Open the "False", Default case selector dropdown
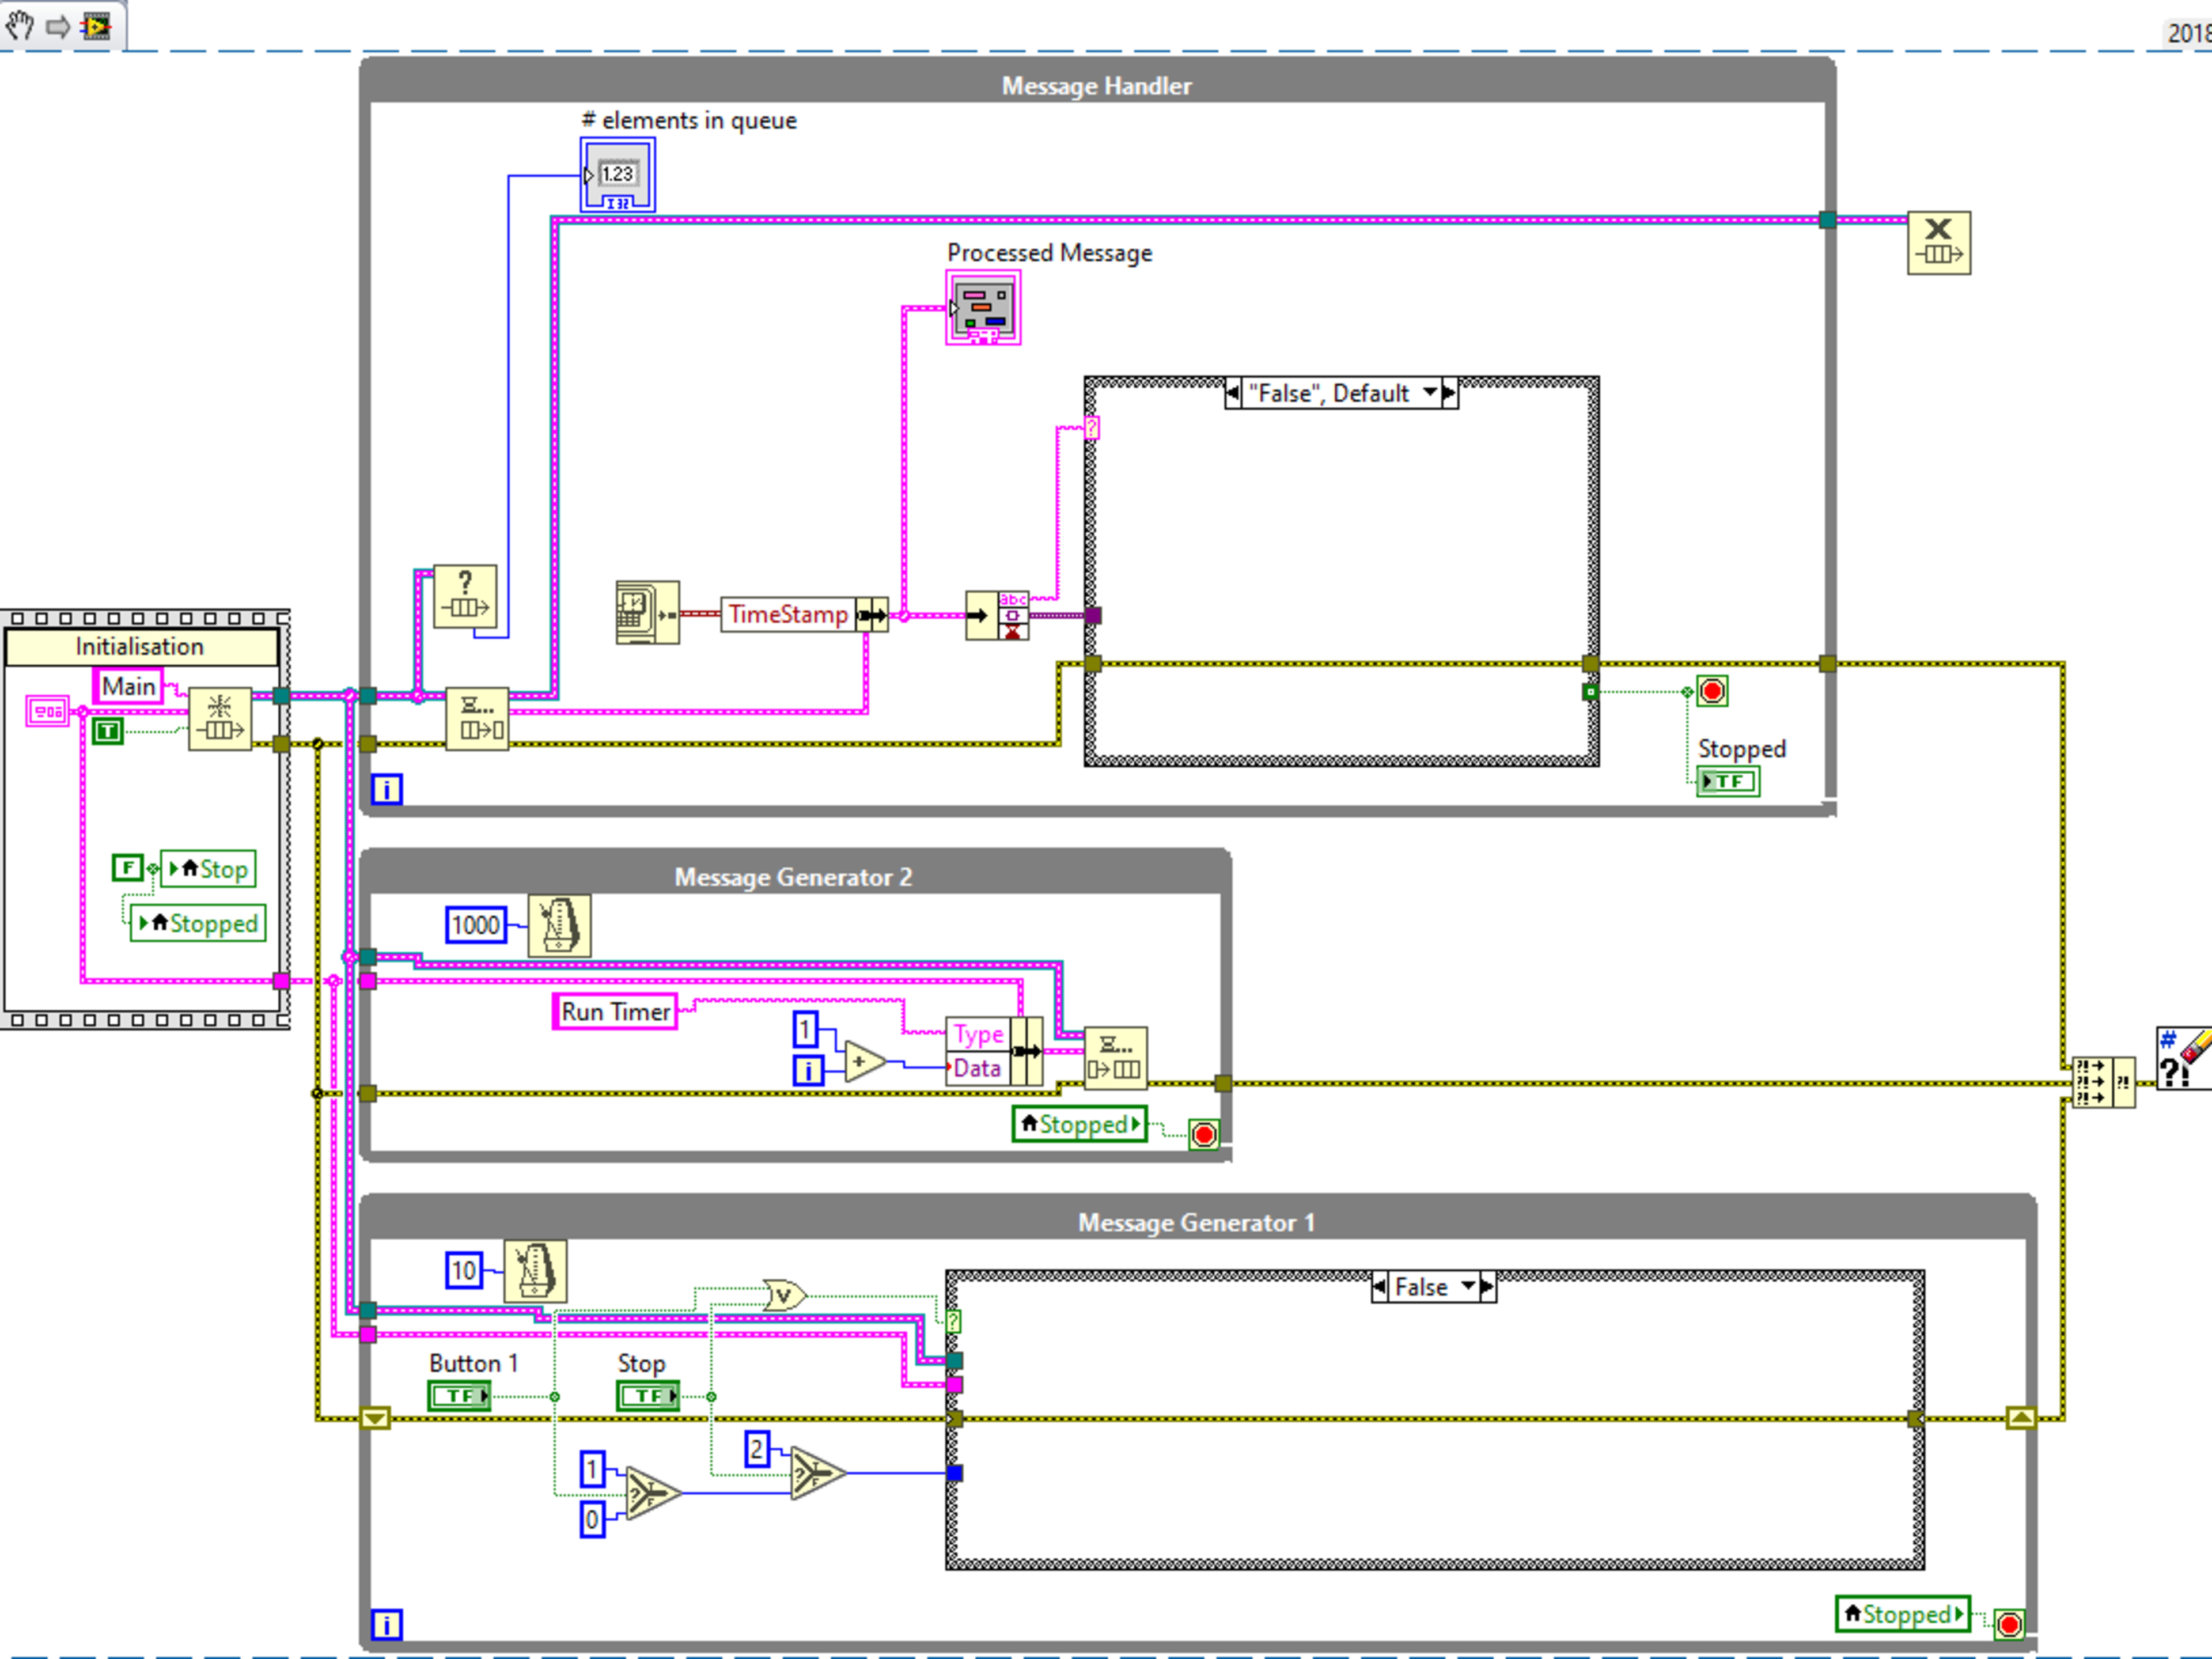This screenshot has height=1659, width=2212. [x=1431, y=393]
